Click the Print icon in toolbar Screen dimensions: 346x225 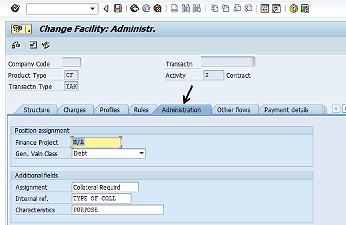point(174,8)
